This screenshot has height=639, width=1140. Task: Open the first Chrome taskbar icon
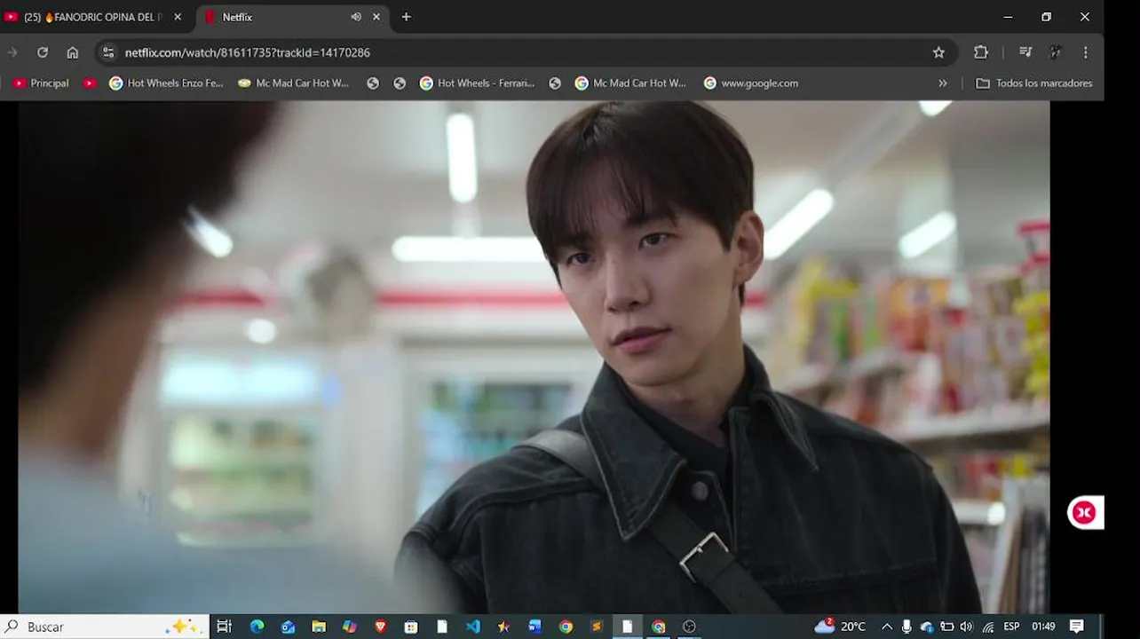click(566, 627)
